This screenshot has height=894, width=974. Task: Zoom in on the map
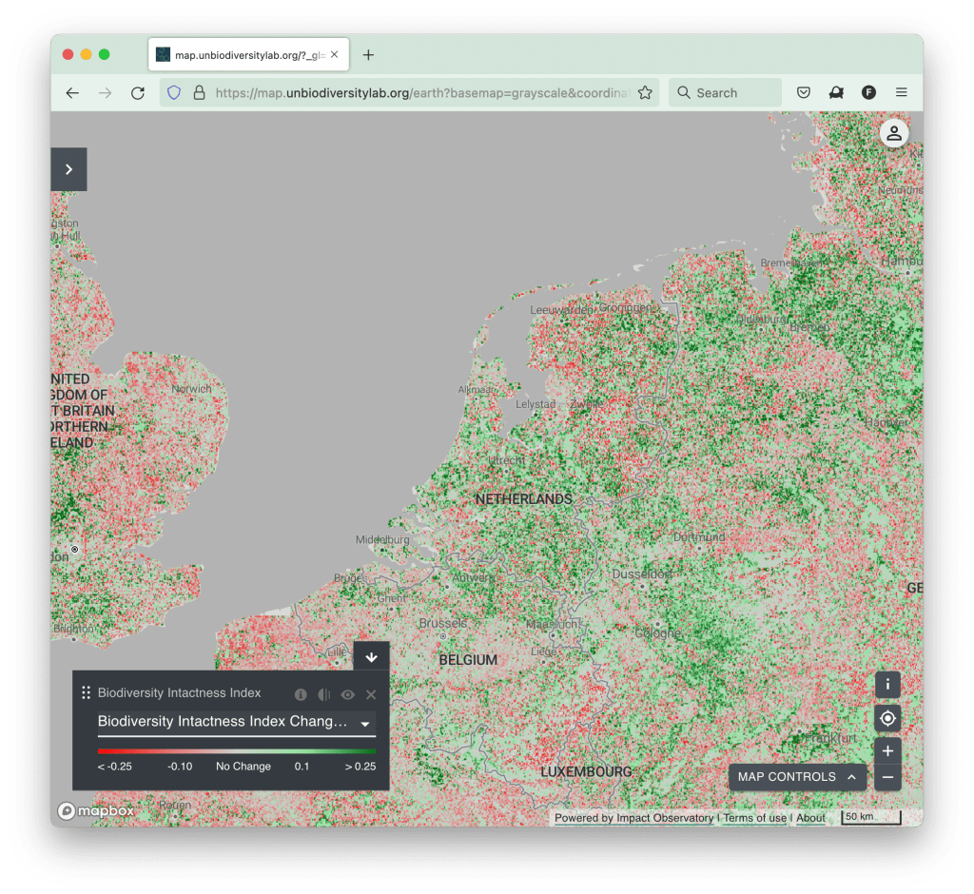point(887,751)
